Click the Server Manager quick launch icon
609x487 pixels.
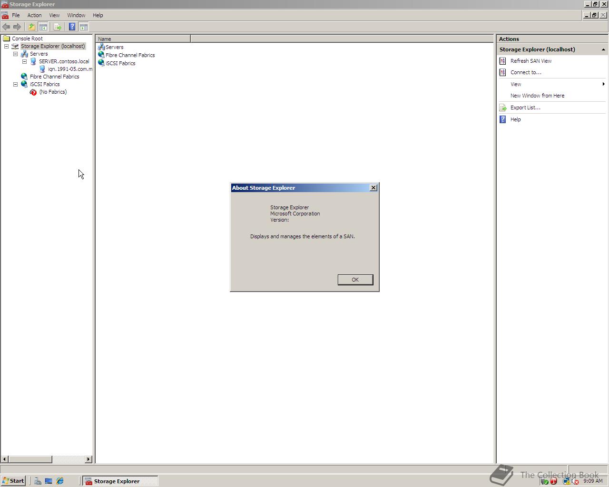click(38, 481)
